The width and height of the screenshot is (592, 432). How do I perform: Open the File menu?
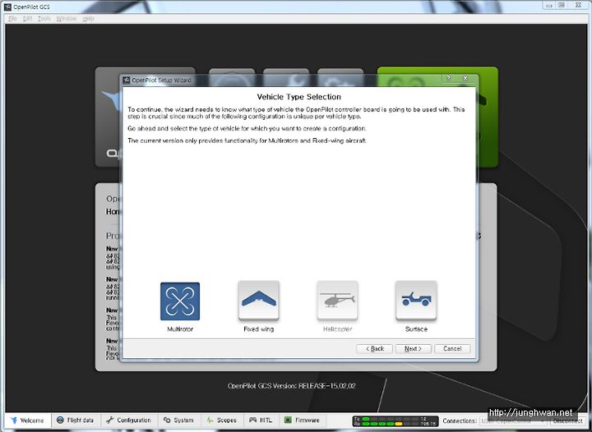tap(12, 18)
